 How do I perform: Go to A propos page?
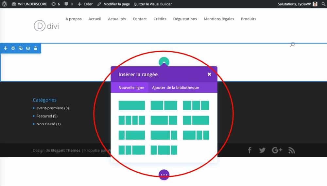coord(74,19)
